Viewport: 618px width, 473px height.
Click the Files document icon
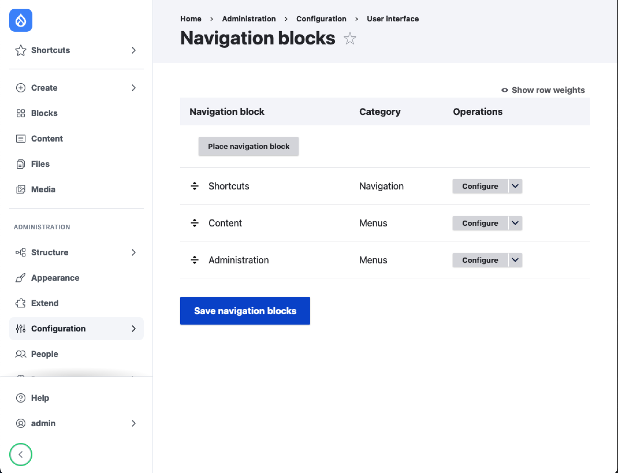21,164
